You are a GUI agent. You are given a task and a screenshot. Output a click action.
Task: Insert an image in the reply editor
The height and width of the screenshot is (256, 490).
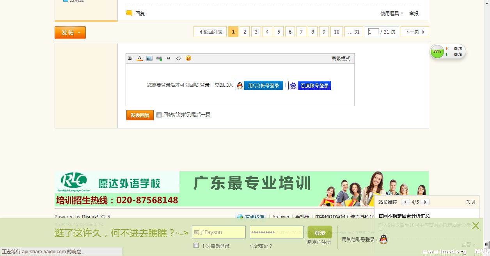[x=149, y=58]
